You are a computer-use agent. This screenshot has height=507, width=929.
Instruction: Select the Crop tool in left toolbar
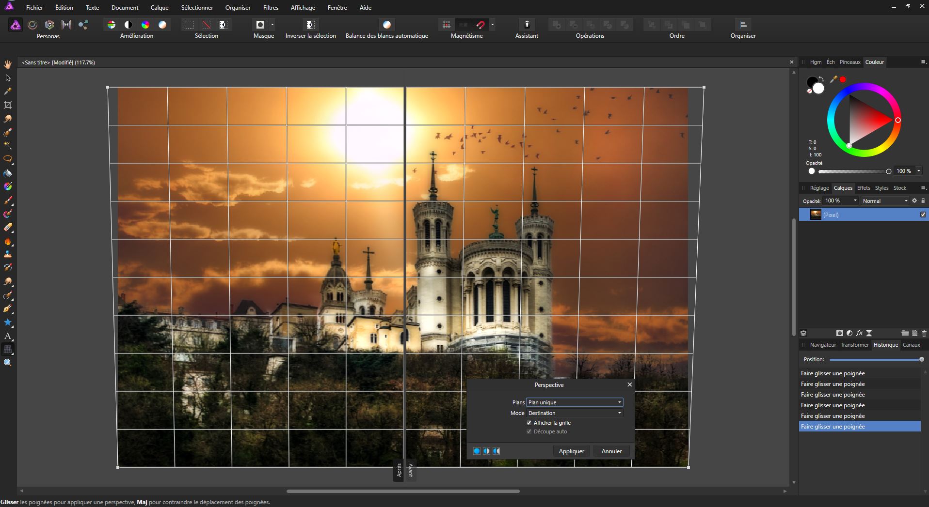tap(8, 105)
